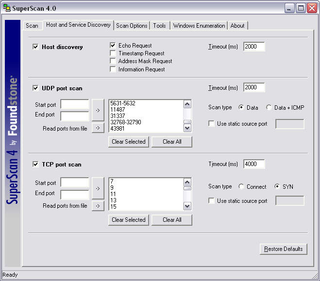The height and width of the screenshot is (281, 320).
Task: Click TCP End port field
Action: pyautogui.click(x=75, y=195)
